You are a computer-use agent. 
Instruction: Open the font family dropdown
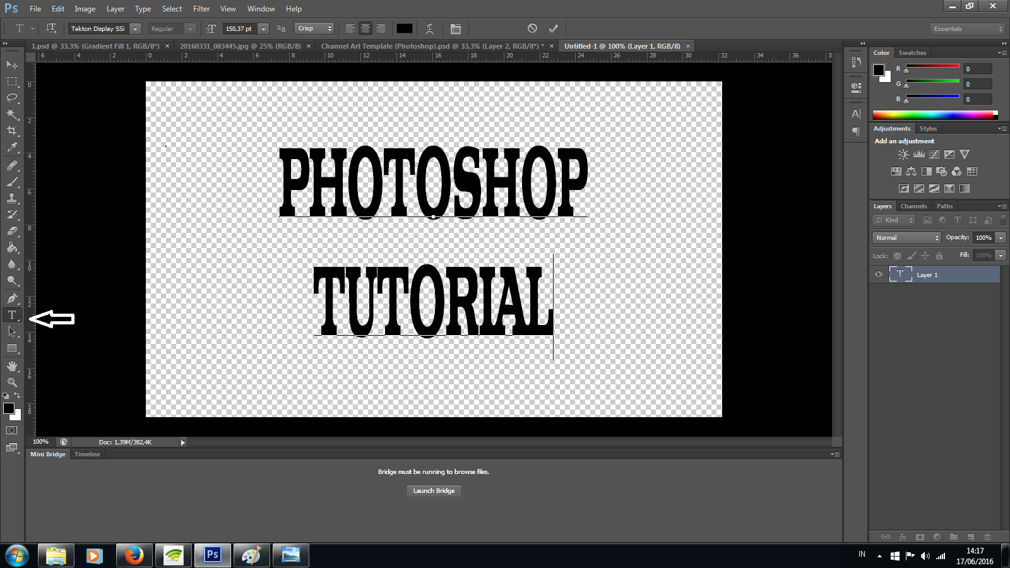(x=136, y=28)
